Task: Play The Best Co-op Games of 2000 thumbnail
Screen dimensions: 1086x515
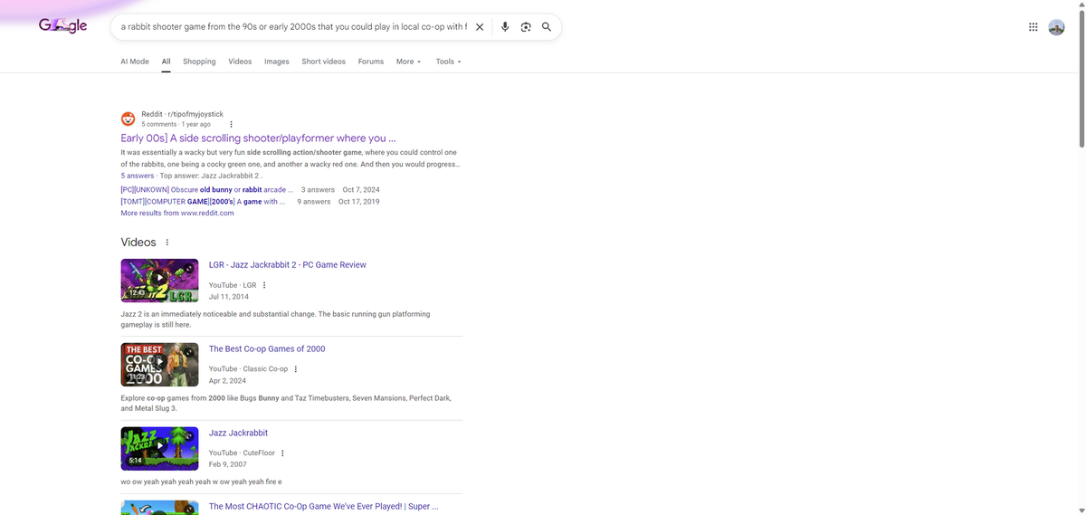Action: (159, 365)
